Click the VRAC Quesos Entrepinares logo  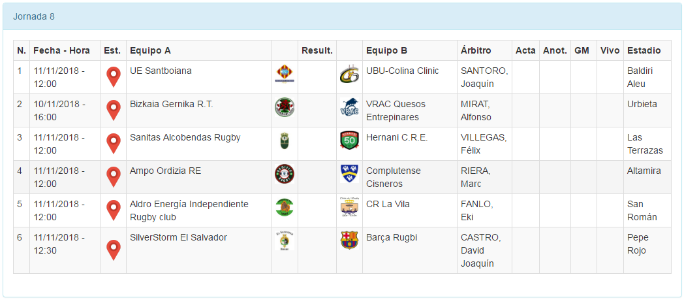pyautogui.click(x=349, y=107)
